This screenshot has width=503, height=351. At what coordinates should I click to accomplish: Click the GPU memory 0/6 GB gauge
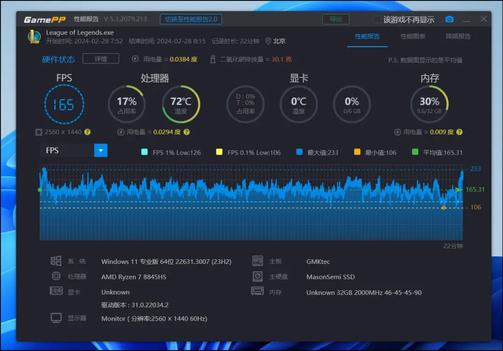pos(352,104)
